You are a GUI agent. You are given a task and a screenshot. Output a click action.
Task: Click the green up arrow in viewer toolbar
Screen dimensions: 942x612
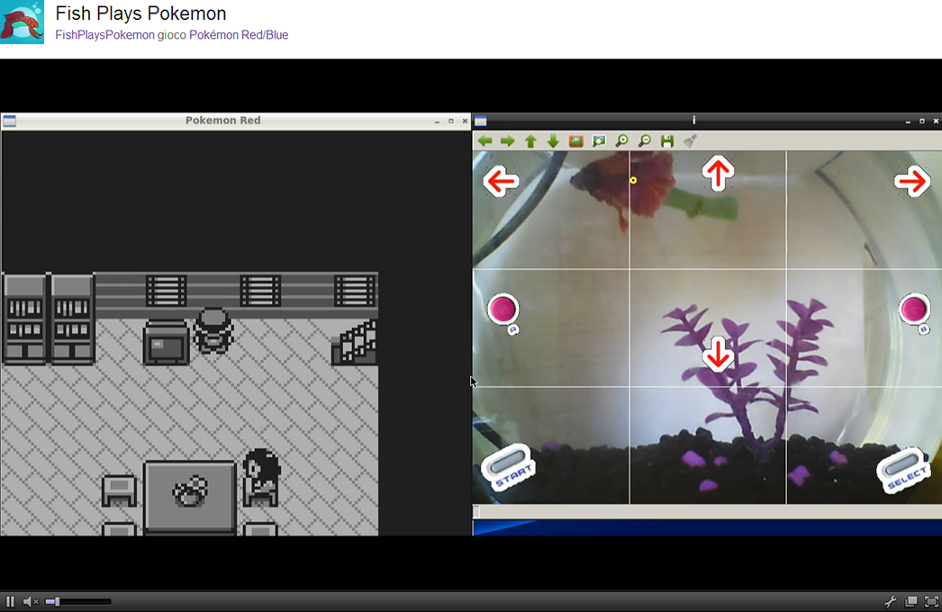pos(530,141)
